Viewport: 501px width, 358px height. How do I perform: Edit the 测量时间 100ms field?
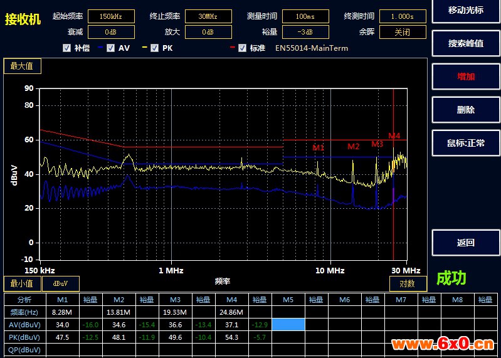(x=305, y=16)
